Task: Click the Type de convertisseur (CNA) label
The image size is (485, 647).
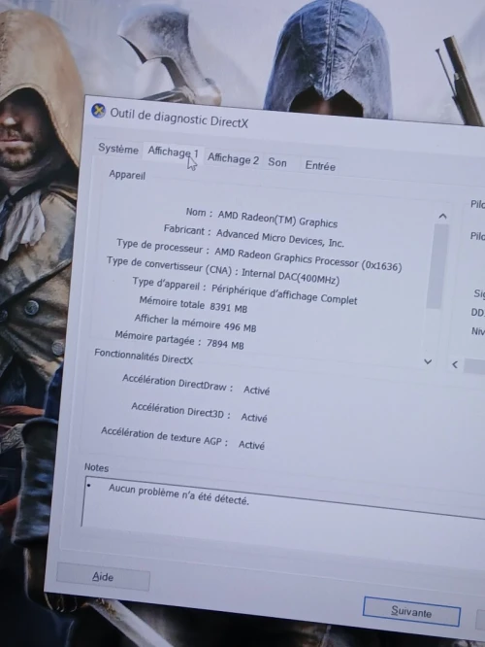Action: click(173, 266)
